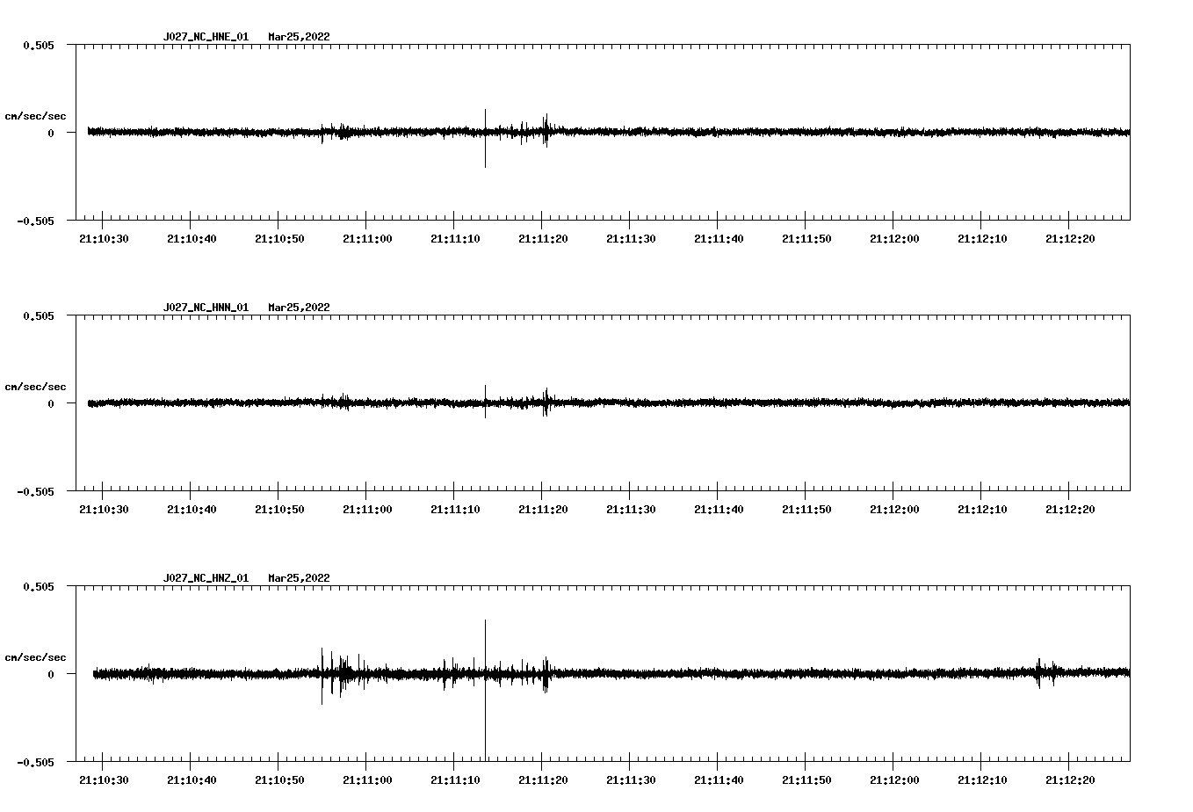The width and height of the screenshot is (1193, 812).
Task: Click the zero axis label on HNE plot
Action: 51,133
